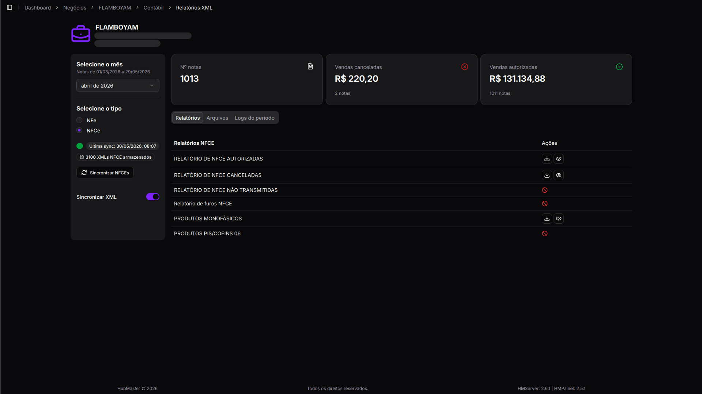Click the Vendas canceladas card title
This screenshot has height=394, width=702.
click(358, 67)
